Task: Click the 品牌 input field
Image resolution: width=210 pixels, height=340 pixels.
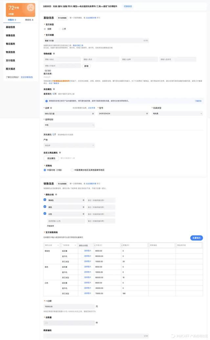Action: pyautogui.click(x=69, y=114)
